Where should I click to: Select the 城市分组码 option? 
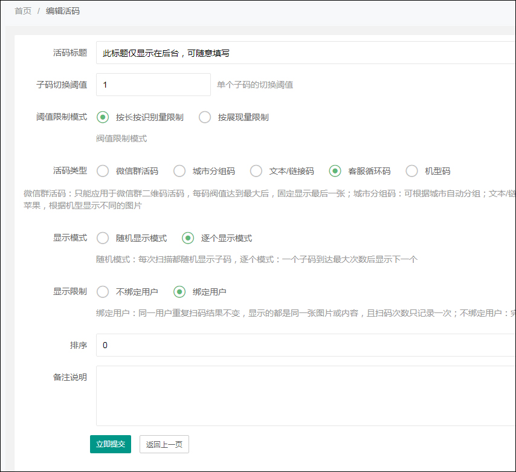coord(179,171)
